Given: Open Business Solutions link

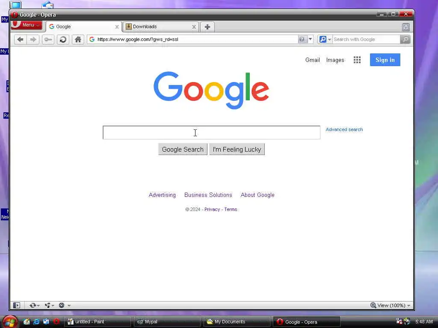Looking at the screenshot, I should pyautogui.click(x=208, y=195).
